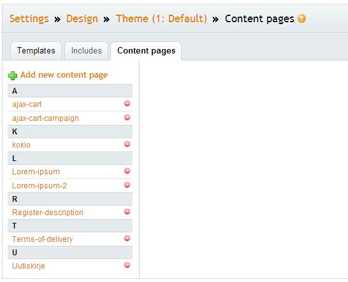Click the green plus add icon
348x282 pixels.
coord(13,76)
